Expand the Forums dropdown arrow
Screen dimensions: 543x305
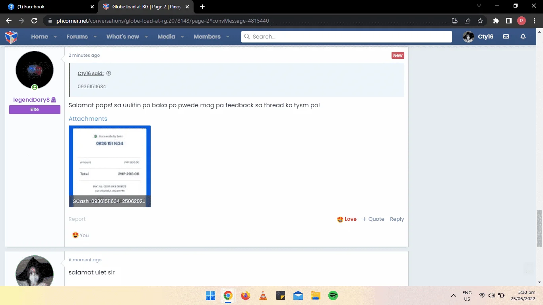(x=95, y=37)
